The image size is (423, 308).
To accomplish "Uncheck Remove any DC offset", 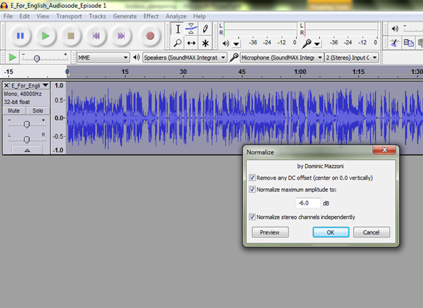I will 252,177.
